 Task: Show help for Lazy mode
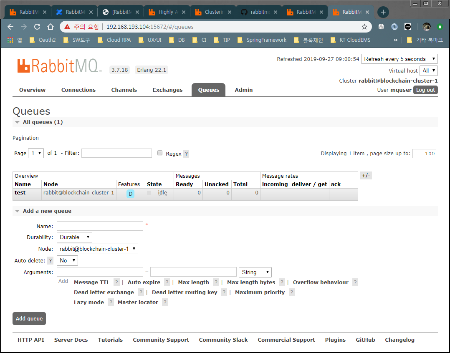111,303
